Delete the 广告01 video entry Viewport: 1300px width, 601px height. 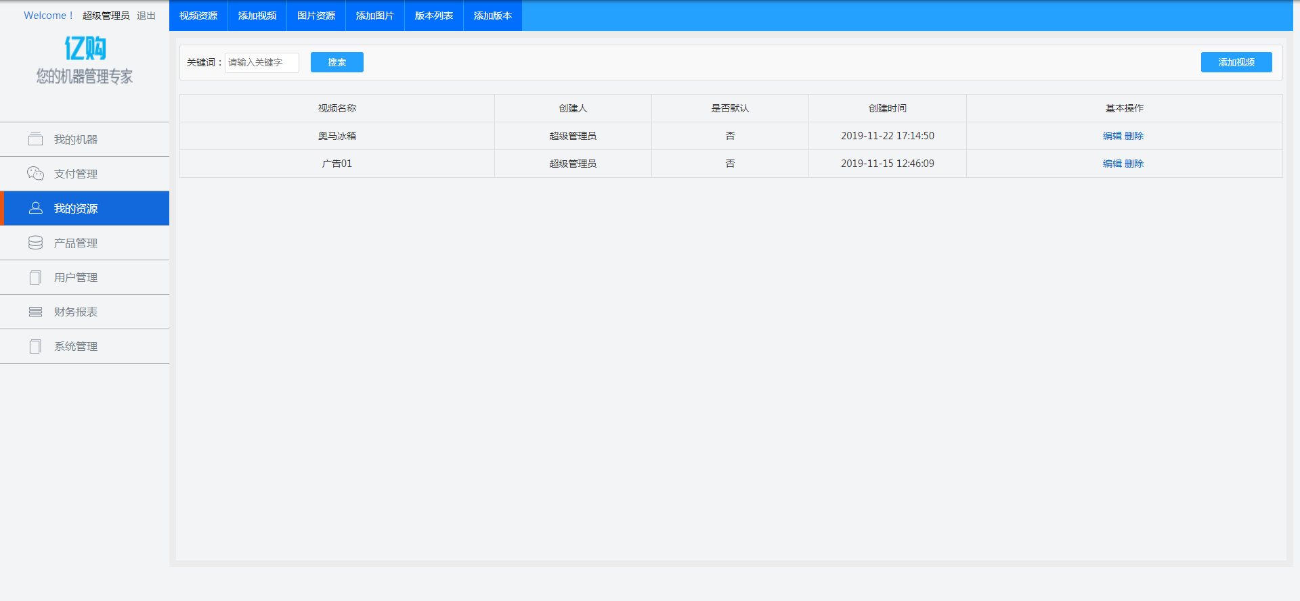click(1134, 164)
